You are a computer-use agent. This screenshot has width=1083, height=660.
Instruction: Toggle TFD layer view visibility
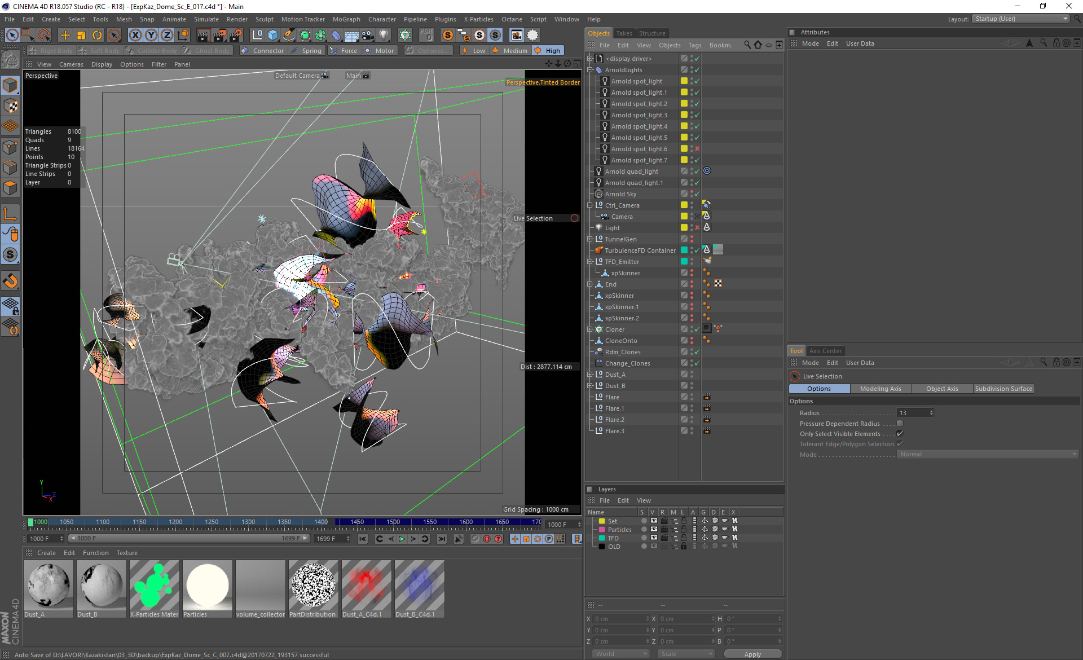tap(654, 538)
